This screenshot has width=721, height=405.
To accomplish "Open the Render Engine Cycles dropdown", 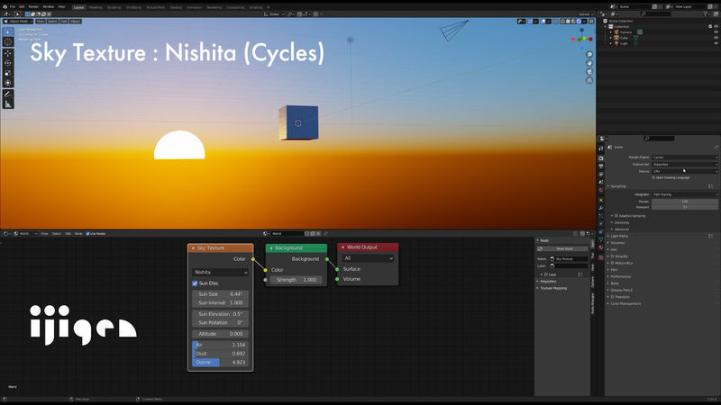I will click(x=685, y=157).
